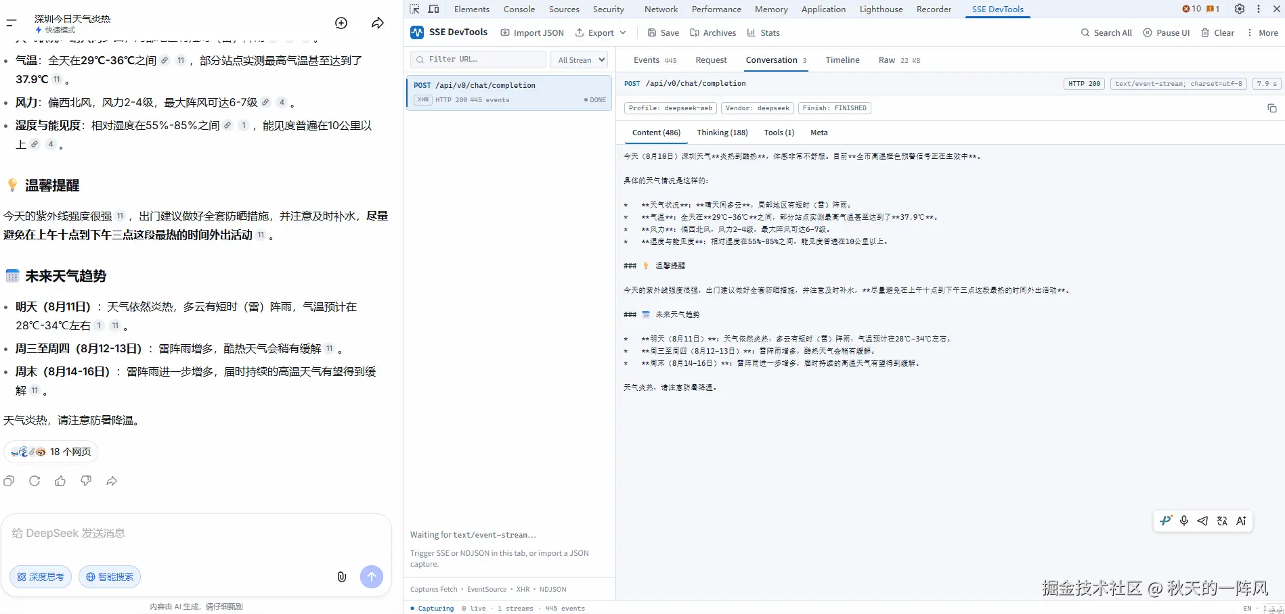This screenshot has height=614, width=1285.
Task: Focus the Filter URL input
Action: (478, 60)
